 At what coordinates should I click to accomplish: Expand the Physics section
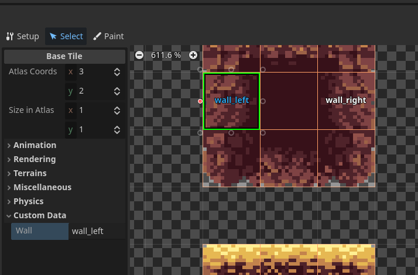pos(28,201)
